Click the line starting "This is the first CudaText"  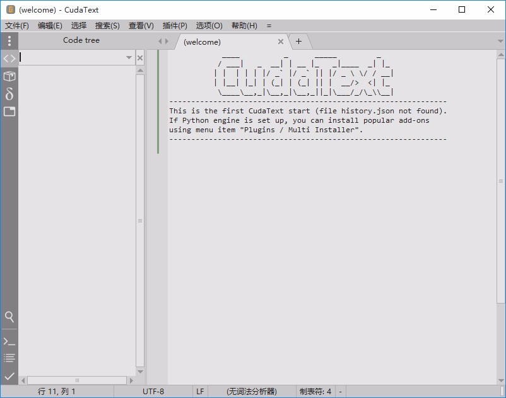(308, 111)
